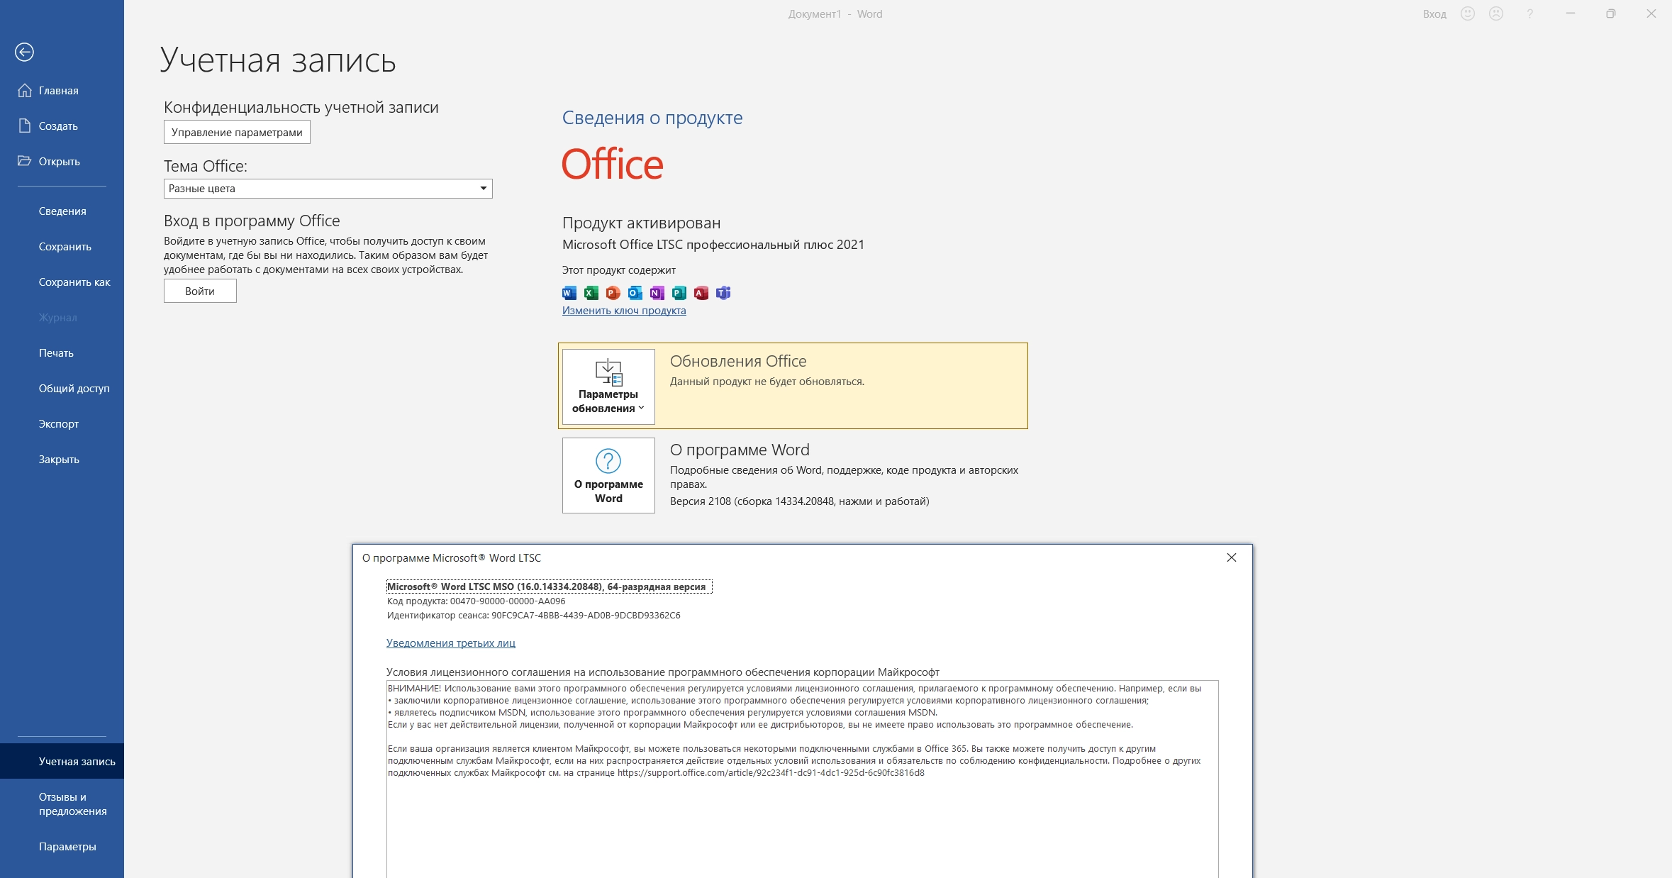Click the Outlook app icon
This screenshot has height=878, width=1672.
[635, 293]
